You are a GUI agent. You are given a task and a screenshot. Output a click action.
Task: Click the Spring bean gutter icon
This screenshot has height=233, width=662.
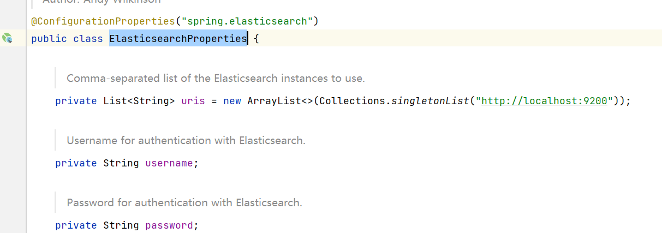tap(7, 38)
